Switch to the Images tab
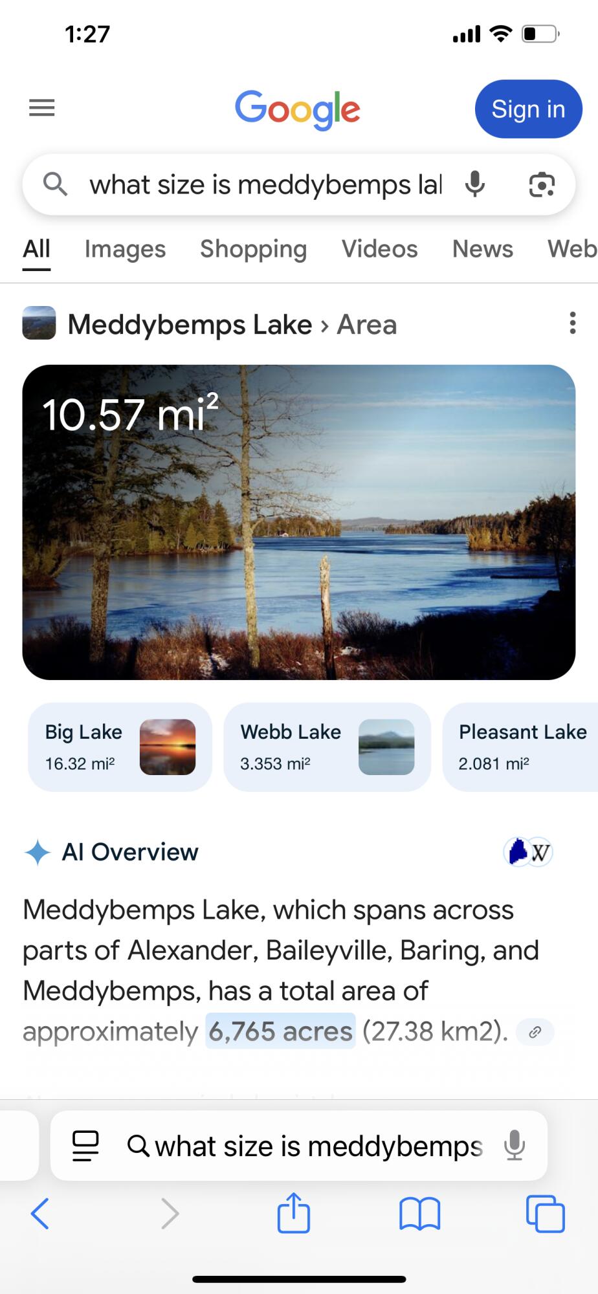Image resolution: width=598 pixels, height=1294 pixels. [x=125, y=249]
